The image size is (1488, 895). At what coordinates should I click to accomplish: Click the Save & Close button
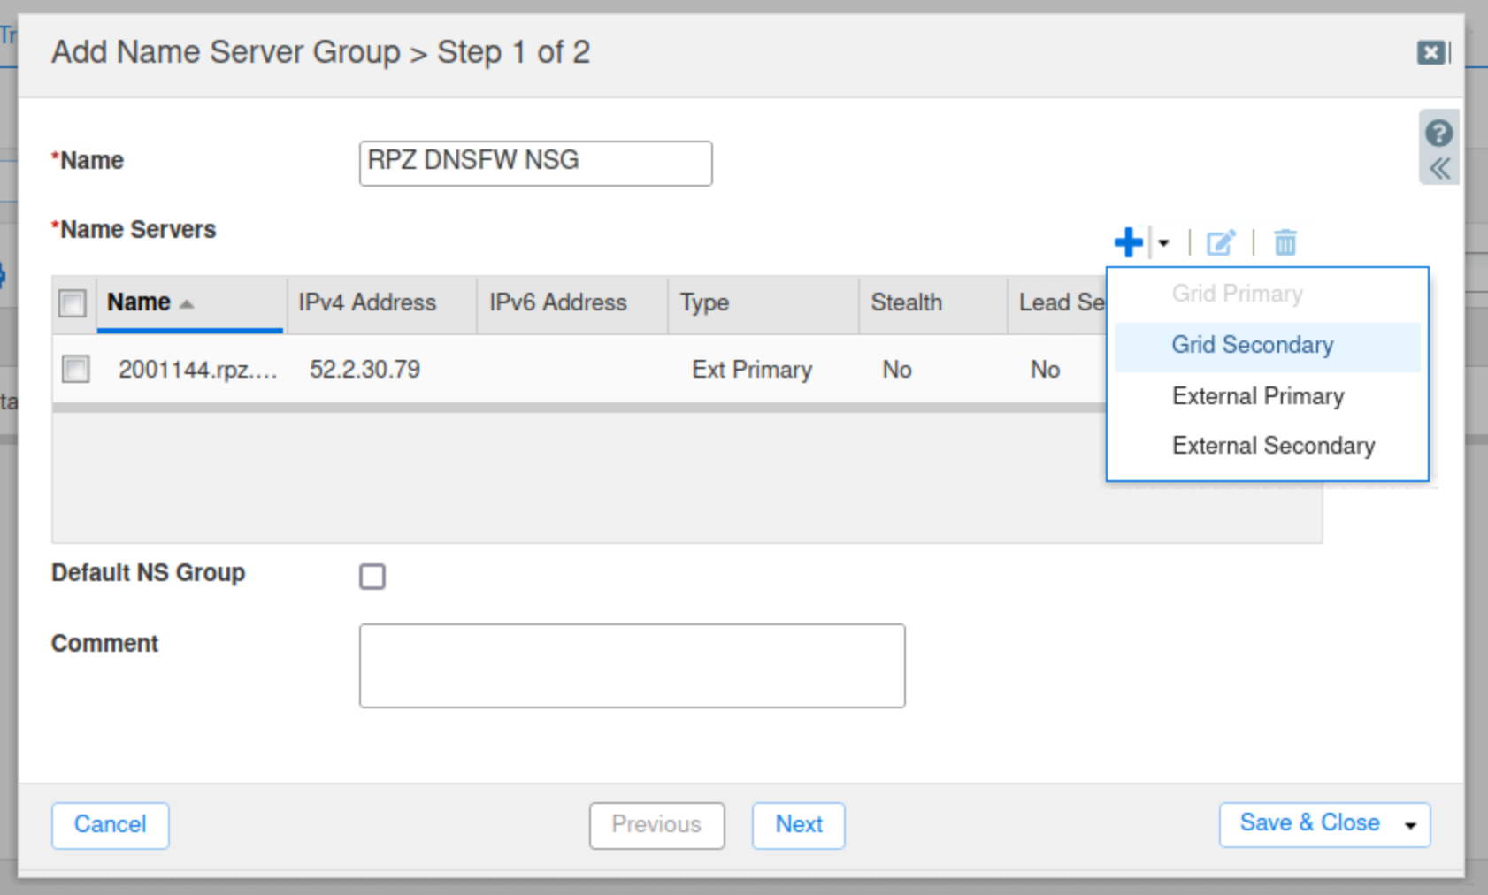1308,823
